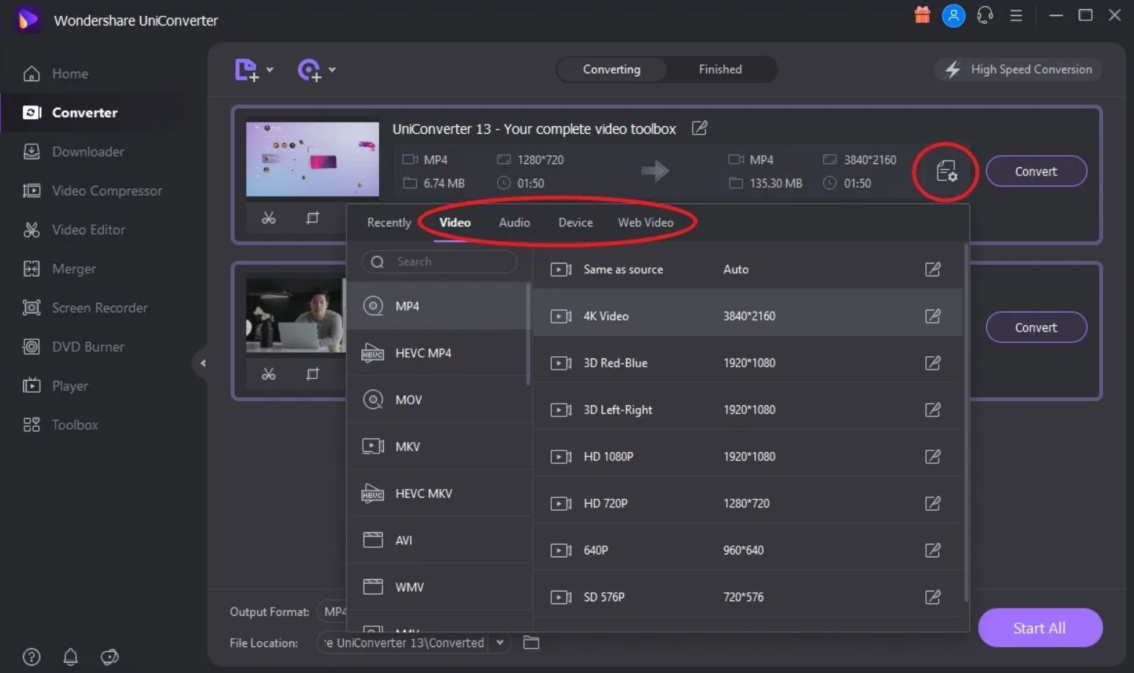Screen dimensions: 1134x673
Task: Select the Recently format tab
Action: point(389,222)
